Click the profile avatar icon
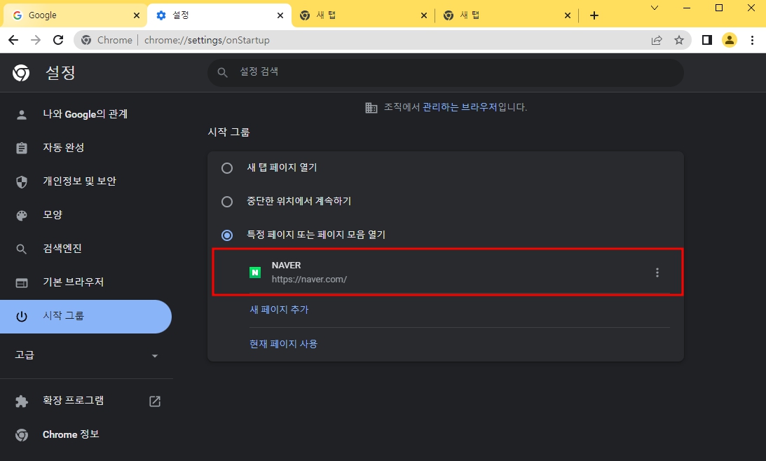This screenshot has height=461, width=766. (730, 40)
